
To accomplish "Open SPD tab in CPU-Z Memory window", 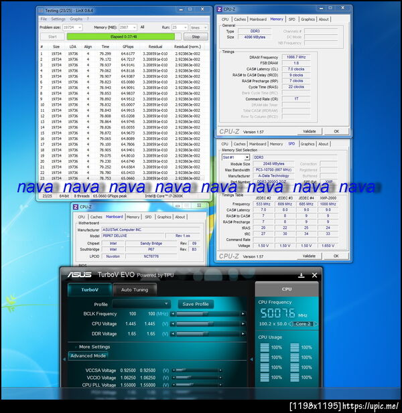I will [x=292, y=19].
